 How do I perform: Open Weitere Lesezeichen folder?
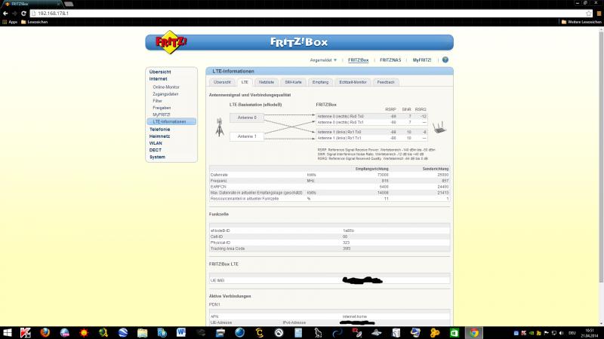tap(581, 22)
